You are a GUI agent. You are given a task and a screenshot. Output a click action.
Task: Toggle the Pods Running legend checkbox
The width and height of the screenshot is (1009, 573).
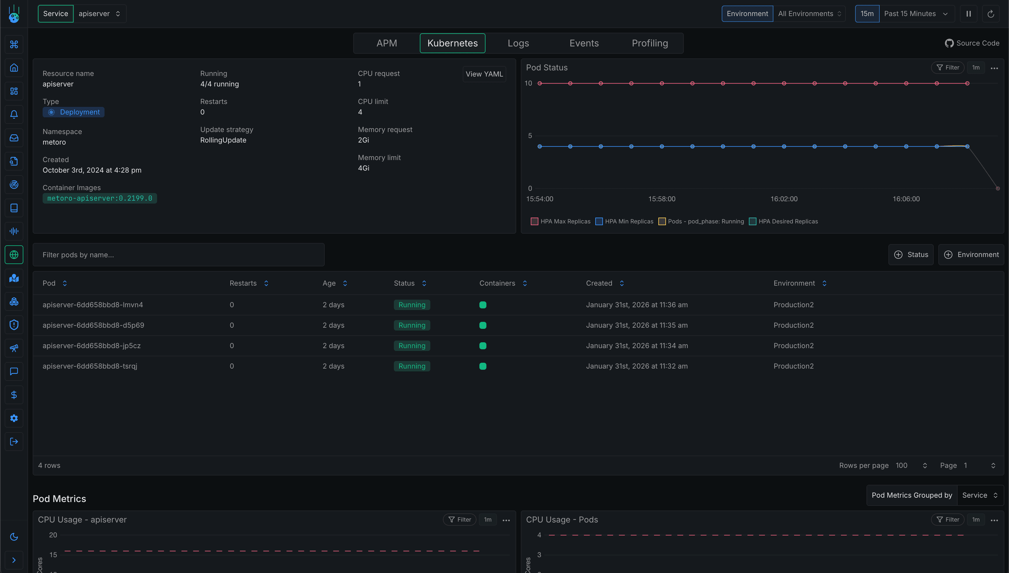tap(662, 221)
